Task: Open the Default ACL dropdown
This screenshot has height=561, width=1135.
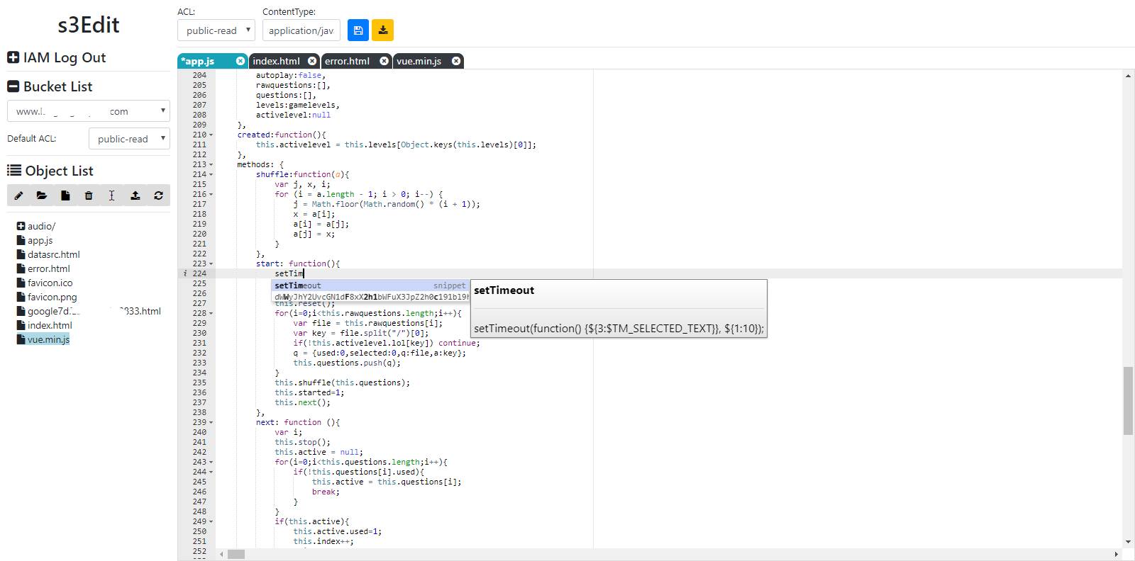Action: pos(129,139)
